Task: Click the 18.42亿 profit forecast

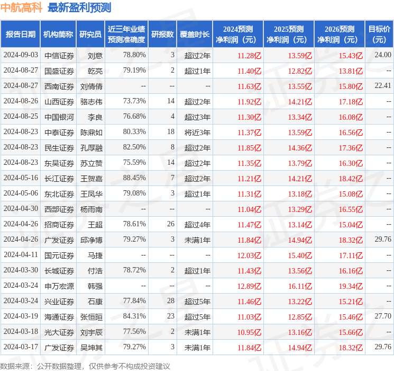Action: [x=351, y=179]
